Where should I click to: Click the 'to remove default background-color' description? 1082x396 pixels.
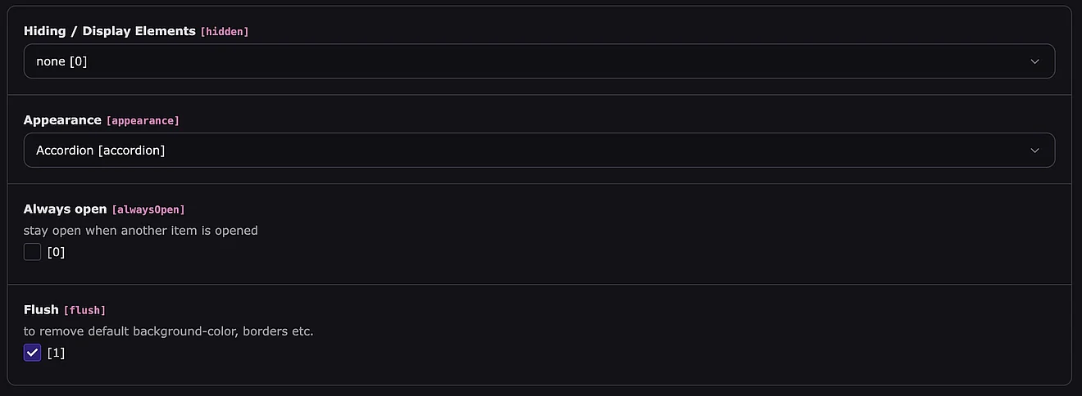168,331
